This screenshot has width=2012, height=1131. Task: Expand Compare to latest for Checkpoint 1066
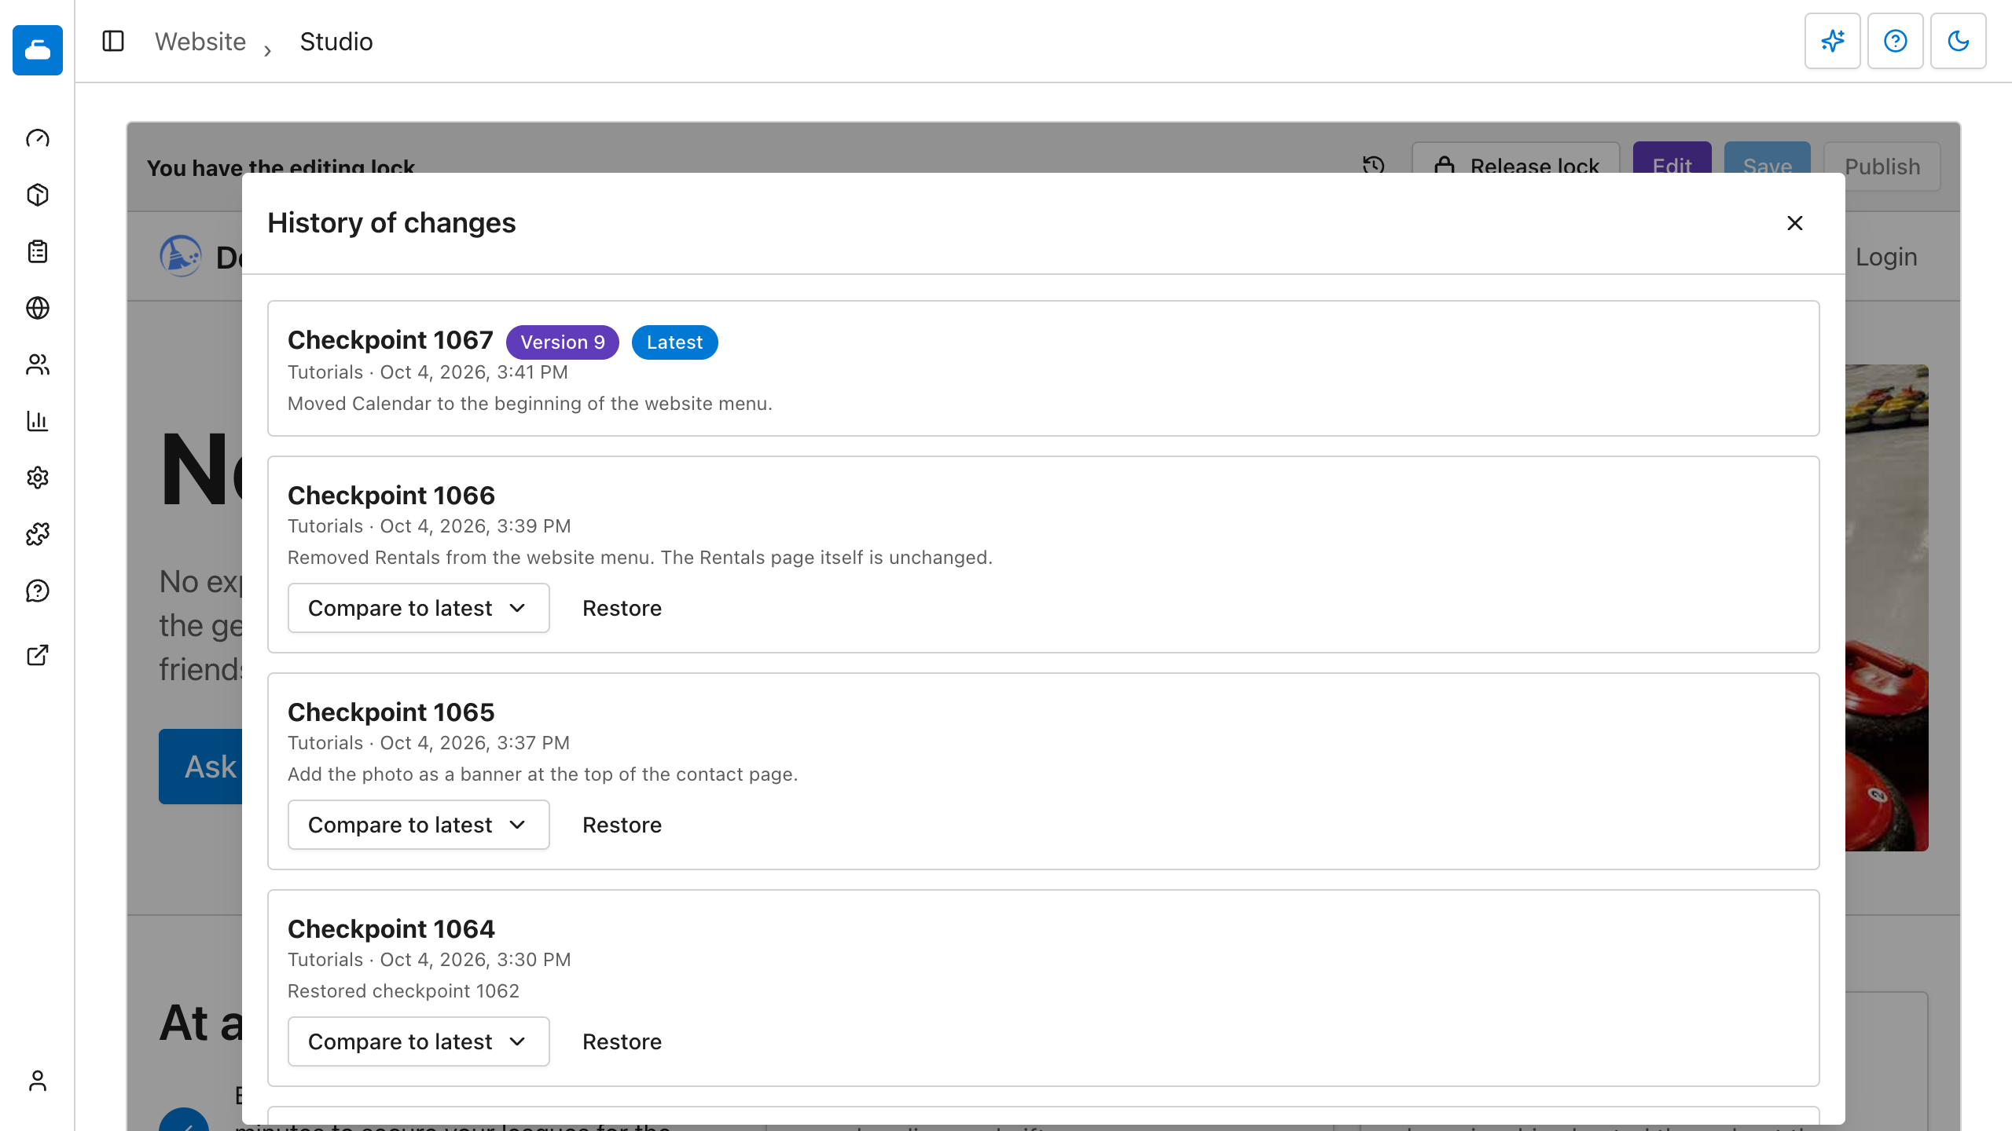419,608
